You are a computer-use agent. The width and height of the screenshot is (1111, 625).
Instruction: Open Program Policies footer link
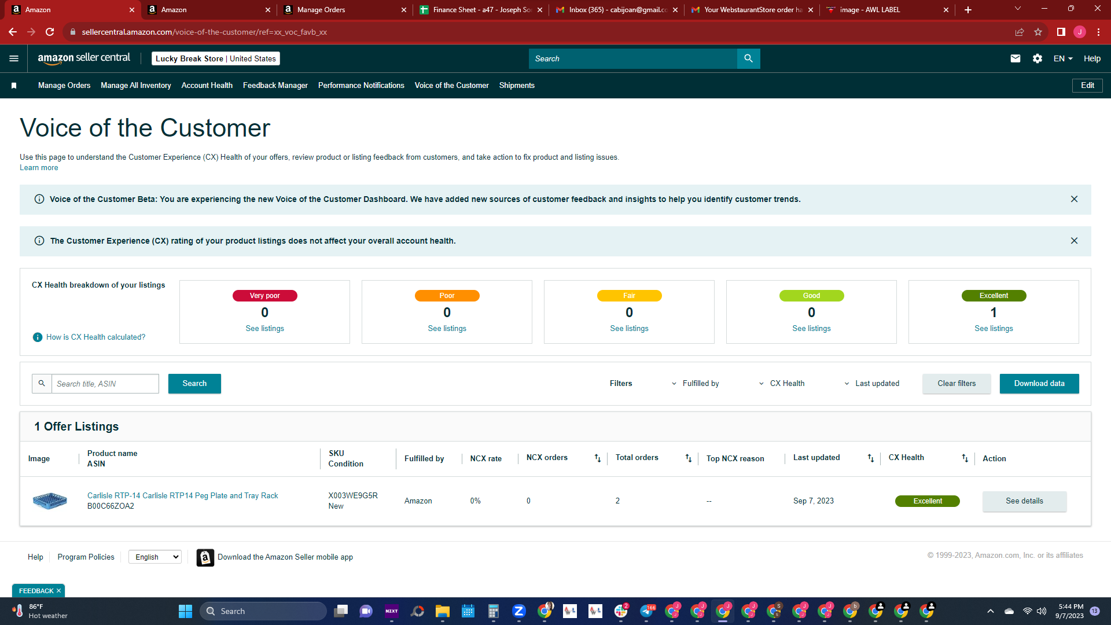(86, 557)
